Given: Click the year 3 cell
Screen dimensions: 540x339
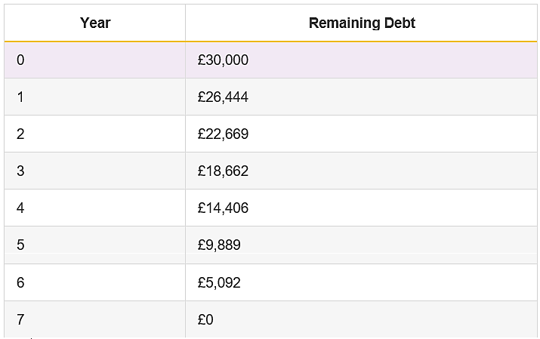Looking at the screenshot, I should tap(94, 171).
